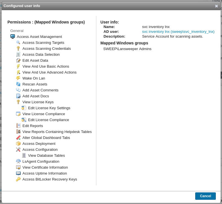
Task: Select the View Database Tables label
Action: (46, 156)
